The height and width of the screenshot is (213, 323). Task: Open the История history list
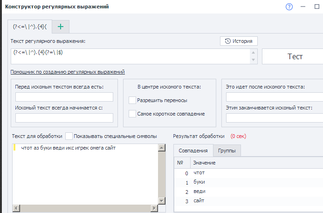pos(239,41)
